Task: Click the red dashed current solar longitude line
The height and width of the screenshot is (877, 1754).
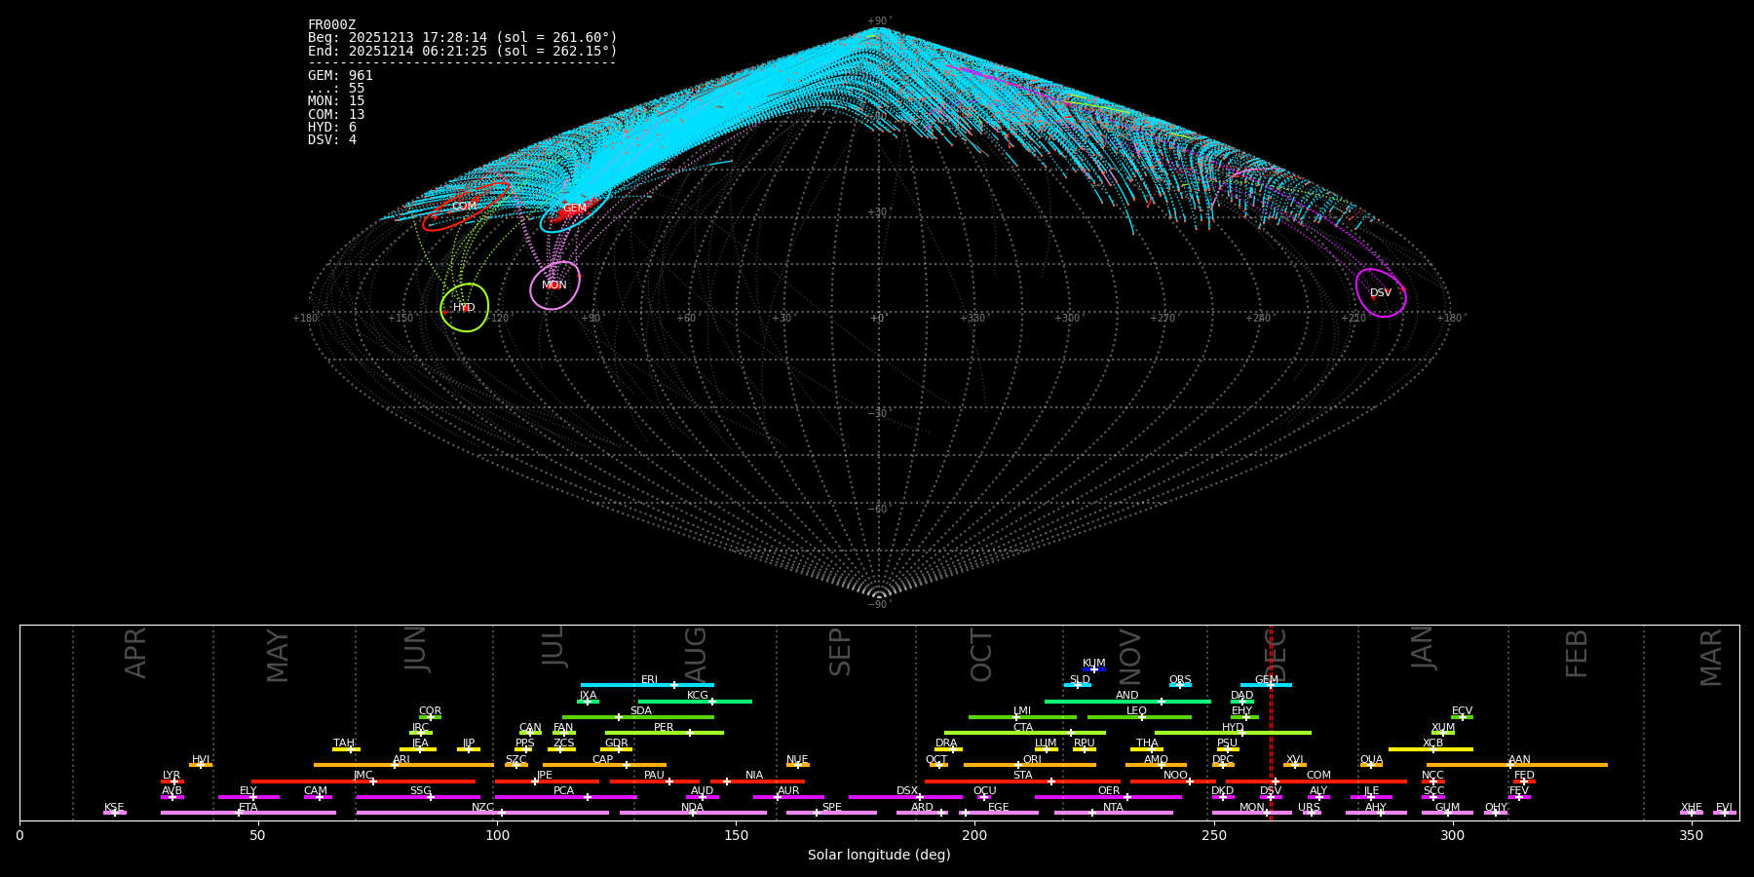Action: 1271,721
